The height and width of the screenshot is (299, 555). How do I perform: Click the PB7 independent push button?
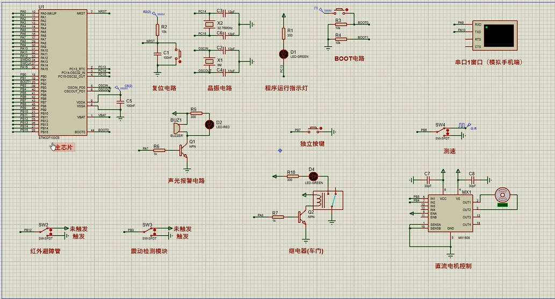(315, 130)
